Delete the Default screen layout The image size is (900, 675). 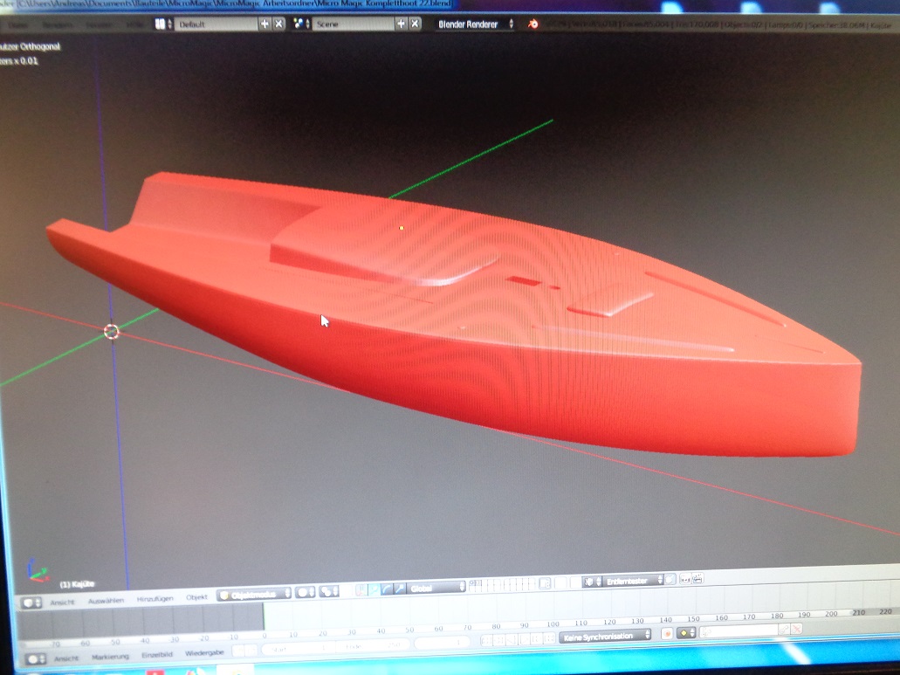click(278, 24)
